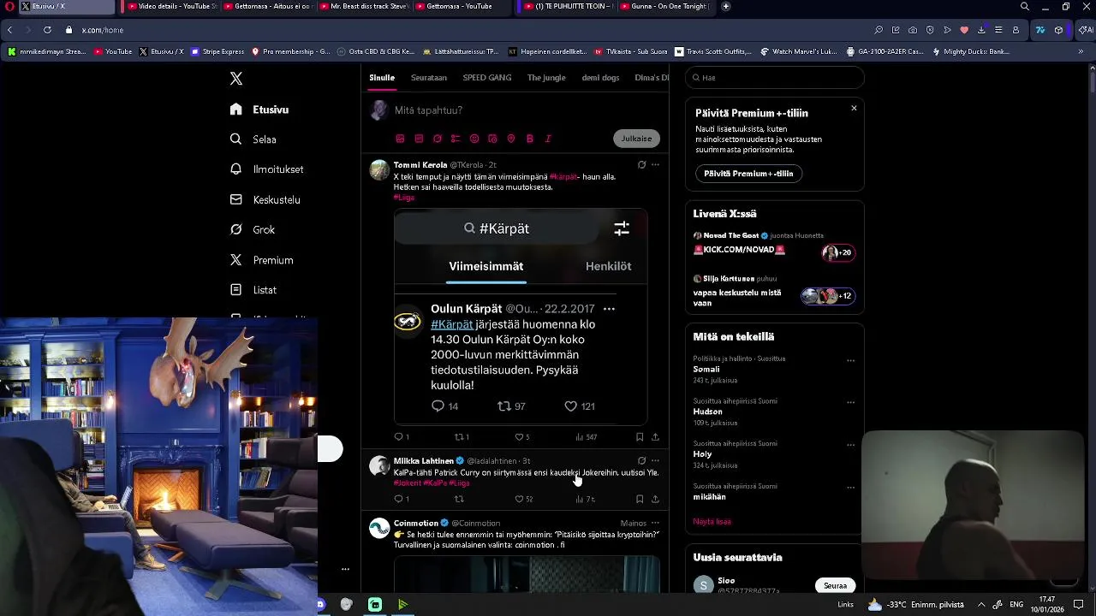Click the Hae search field
Viewport: 1096px width, 616px height.
point(775,78)
